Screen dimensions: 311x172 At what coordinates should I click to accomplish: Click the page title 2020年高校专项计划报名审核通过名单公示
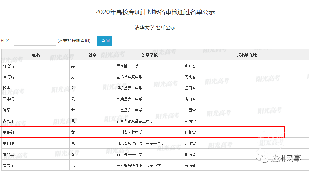tap(155, 12)
